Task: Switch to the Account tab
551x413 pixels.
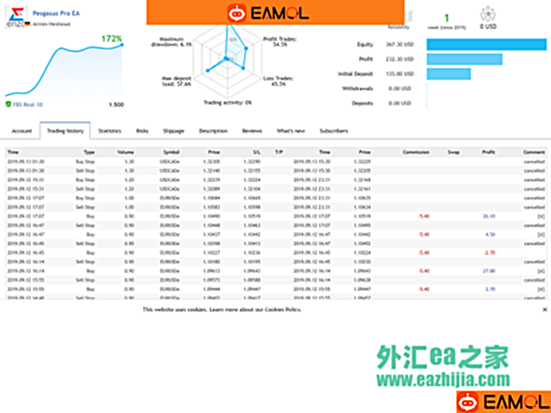Action: pyautogui.click(x=22, y=131)
